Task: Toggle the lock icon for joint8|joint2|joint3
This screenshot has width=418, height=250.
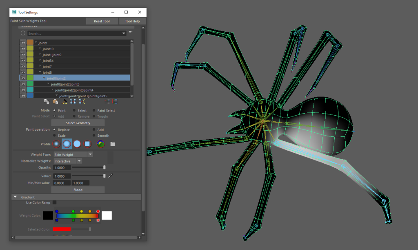Action: click(23, 84)
